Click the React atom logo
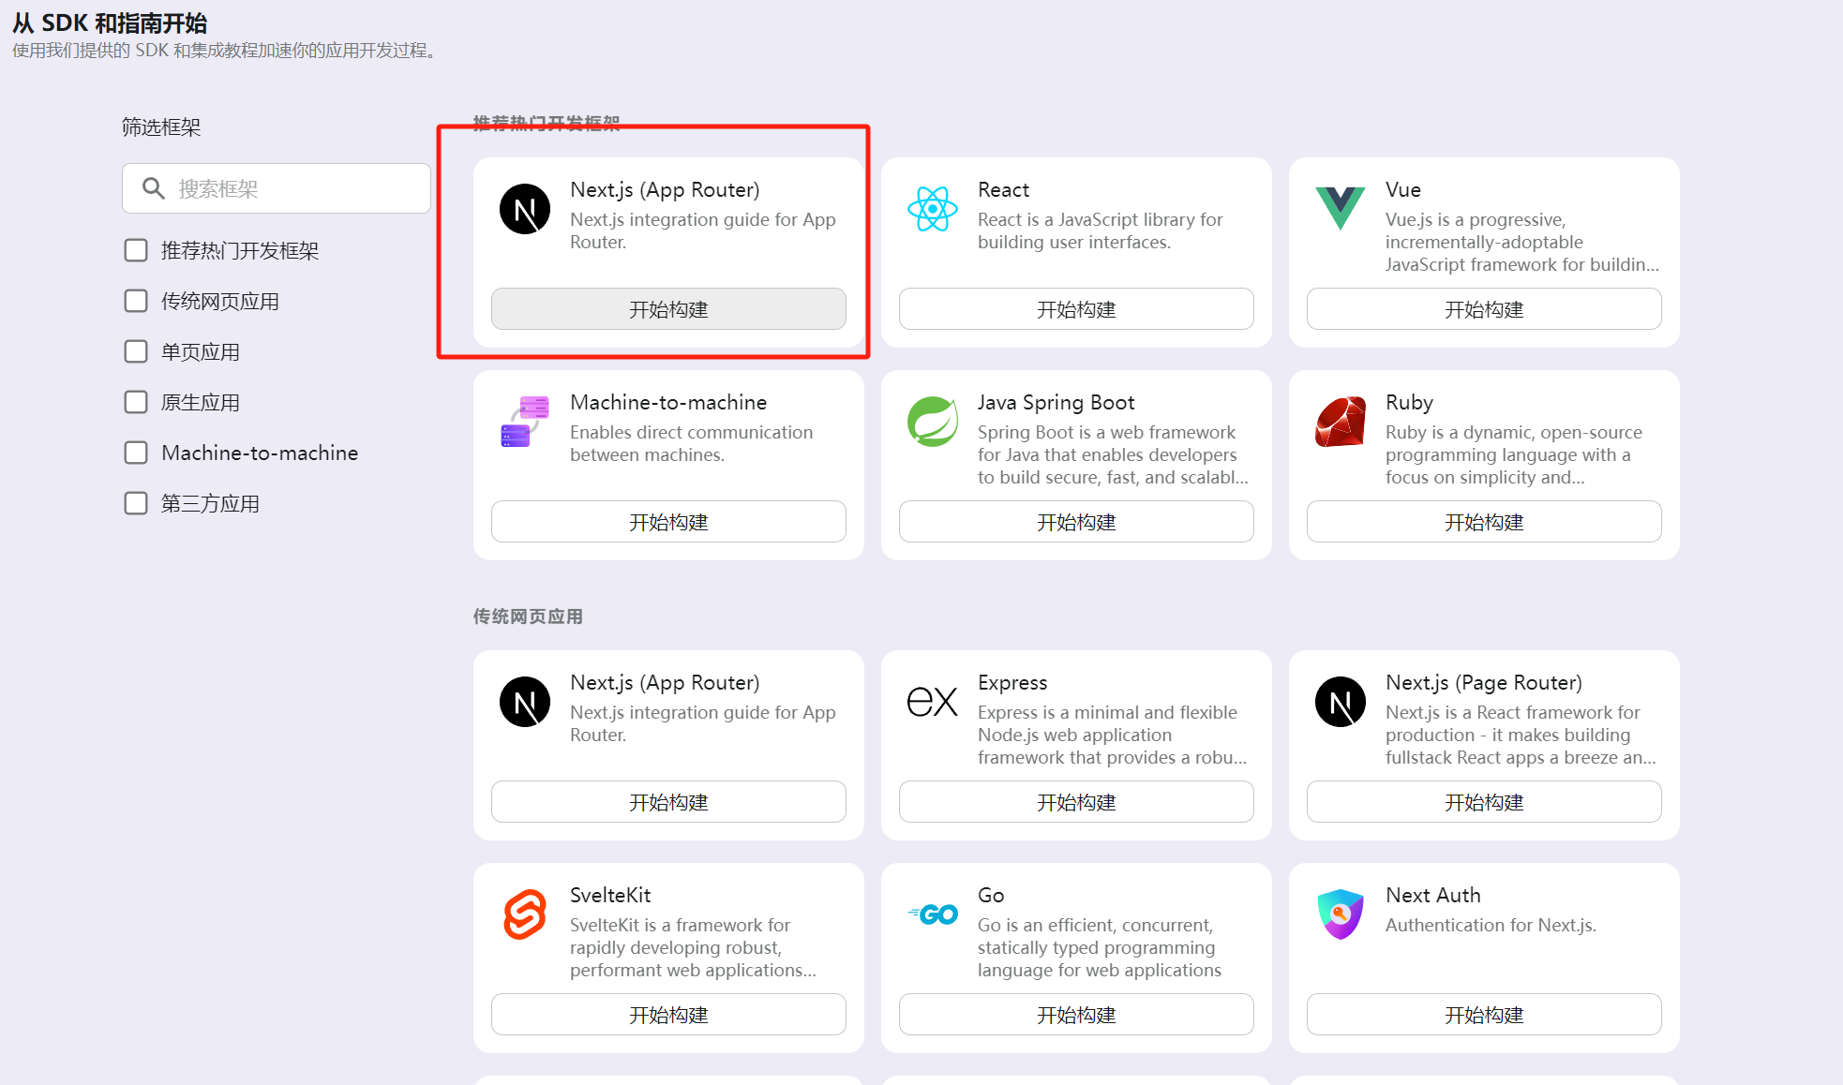The height and width of the screenshot is (1085, 1843). 933,209
